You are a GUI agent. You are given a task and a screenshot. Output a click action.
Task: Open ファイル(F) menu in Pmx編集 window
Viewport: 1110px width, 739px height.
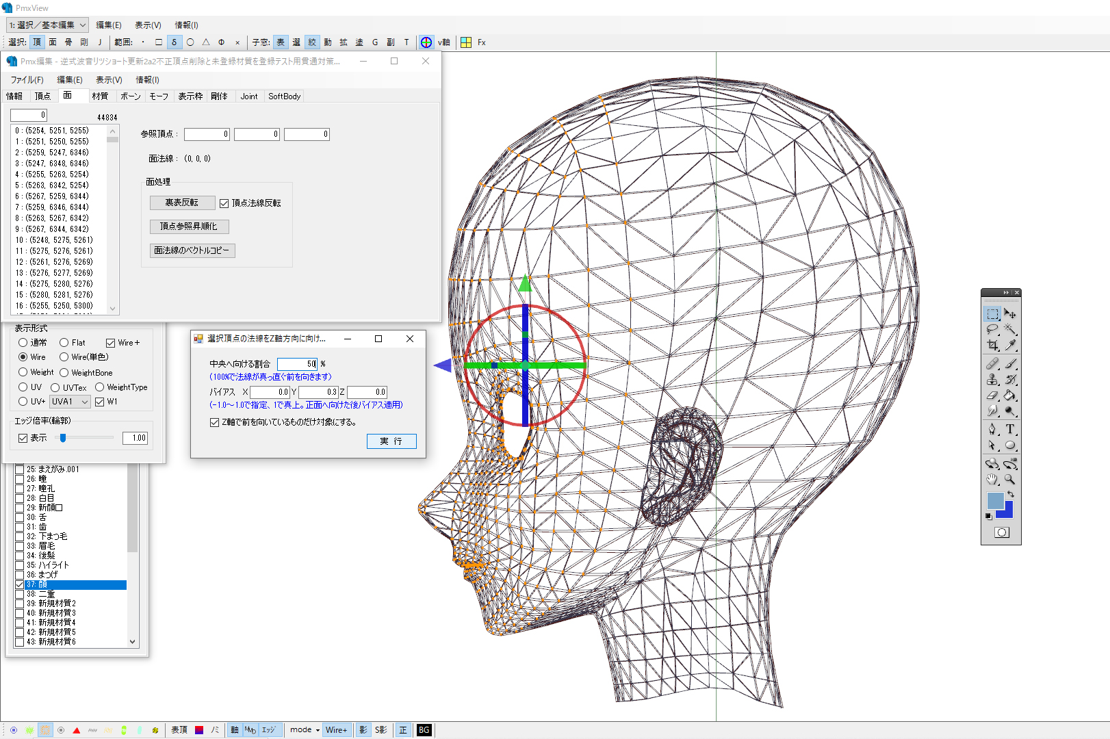click(27, 80)
